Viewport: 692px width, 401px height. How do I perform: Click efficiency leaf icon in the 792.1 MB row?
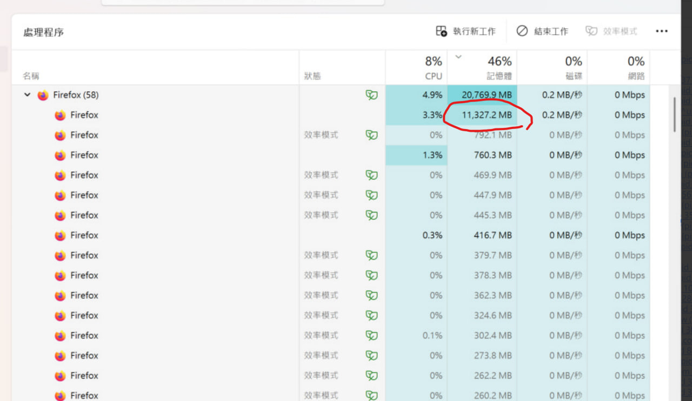[x=371, y=135]
